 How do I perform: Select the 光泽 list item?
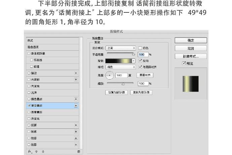(52, 93)
